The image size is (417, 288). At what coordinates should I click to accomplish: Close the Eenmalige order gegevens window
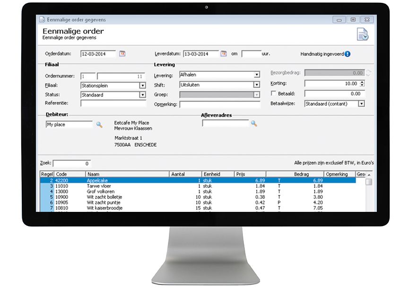367,20
